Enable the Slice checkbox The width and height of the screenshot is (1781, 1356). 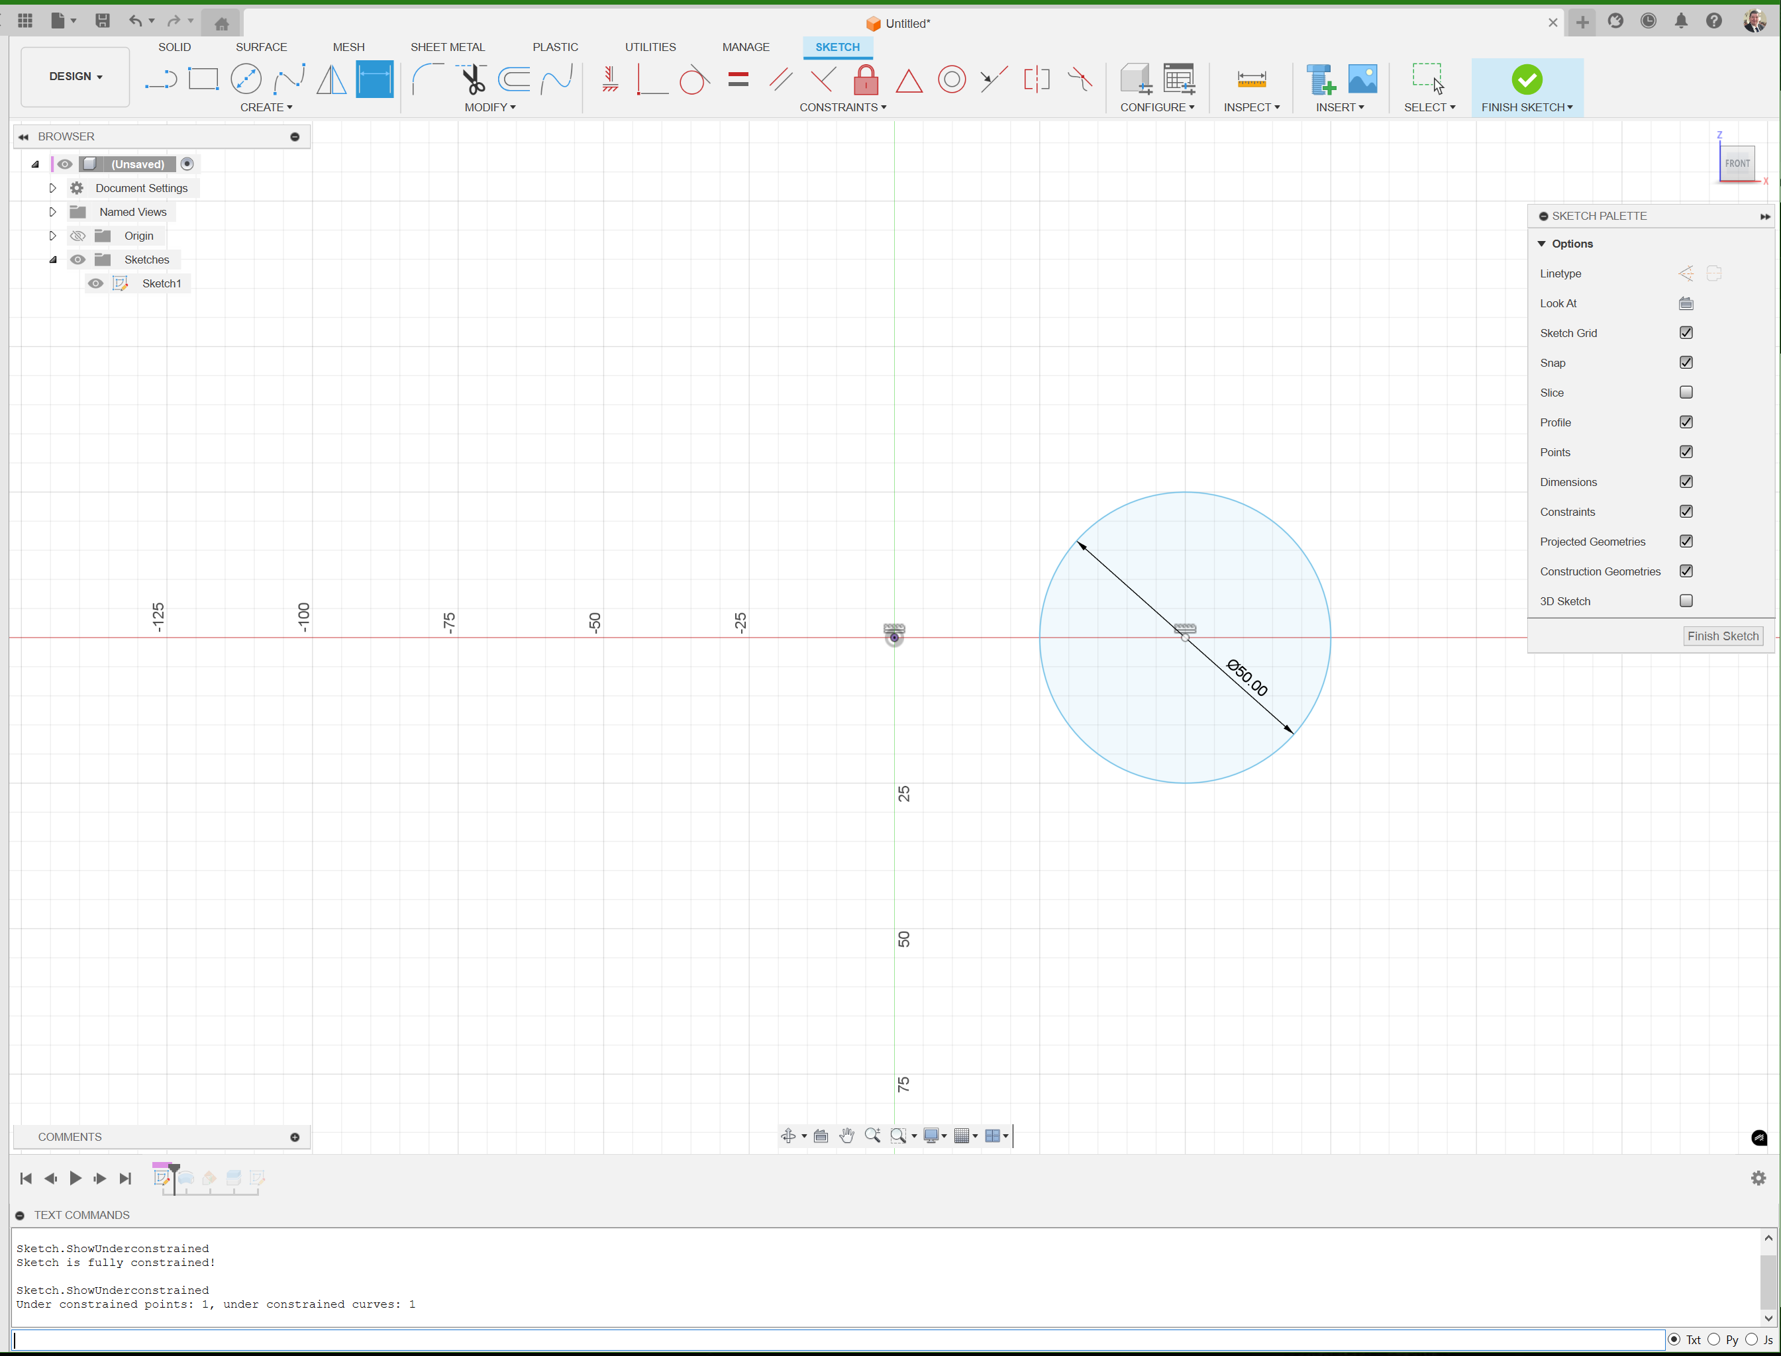coord(1686,392)
